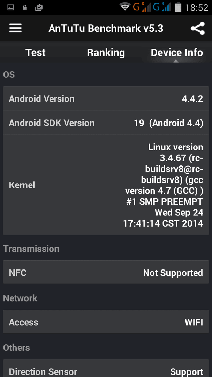The width and height of the screenshot is (212, 377).
Task: Open the hamburger menu
Action: click(16, 28)
